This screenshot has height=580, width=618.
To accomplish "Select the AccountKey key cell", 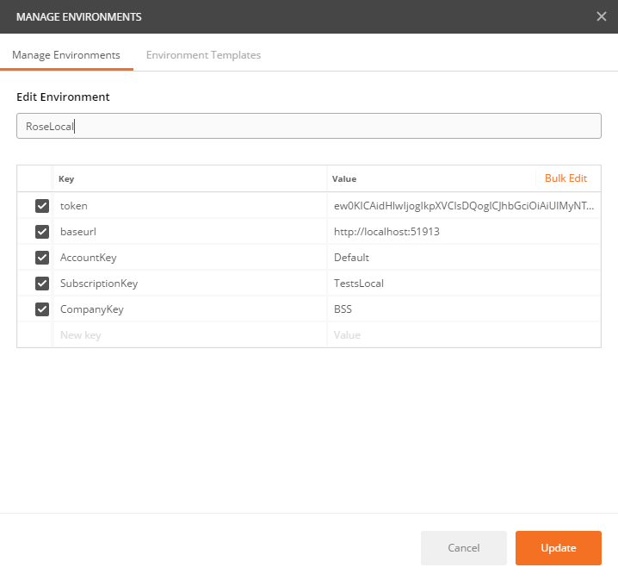I will 190,258.
